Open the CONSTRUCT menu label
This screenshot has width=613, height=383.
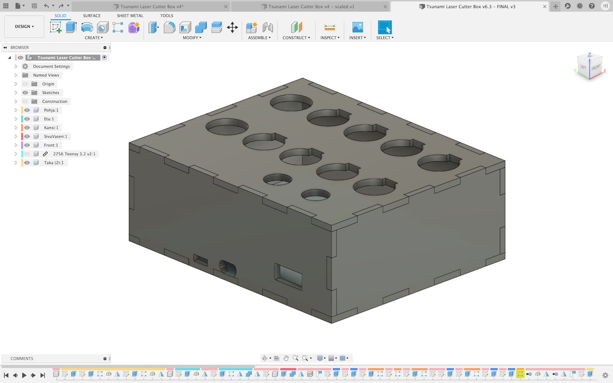coord(296,38)
